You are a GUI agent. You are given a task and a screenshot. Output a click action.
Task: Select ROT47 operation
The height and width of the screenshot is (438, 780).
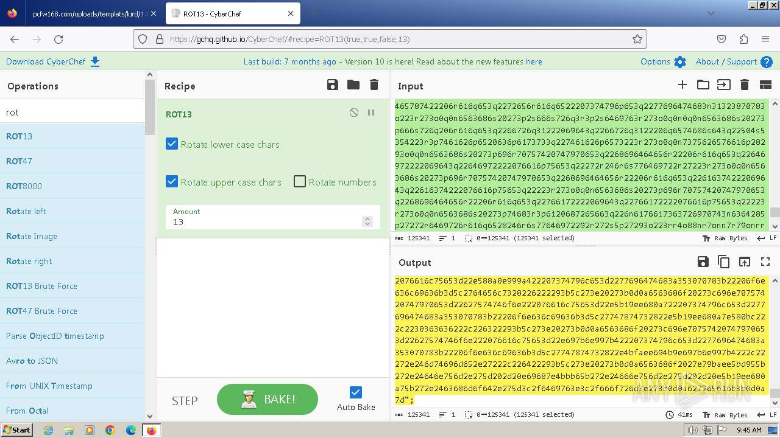point(73,161)
